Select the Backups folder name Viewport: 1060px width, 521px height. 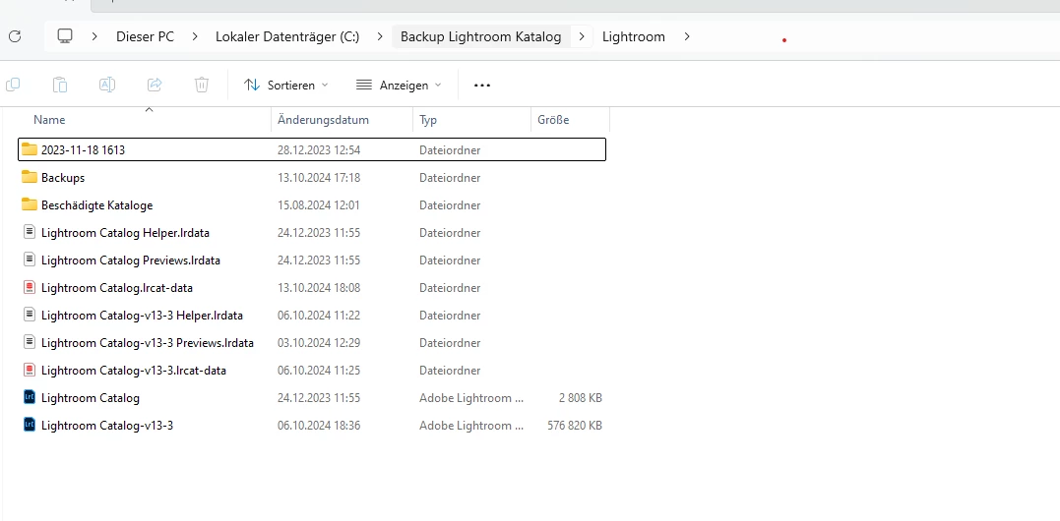(x=63, y=178)
